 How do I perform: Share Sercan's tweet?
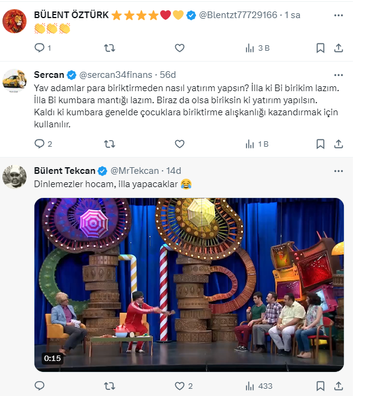339,144
